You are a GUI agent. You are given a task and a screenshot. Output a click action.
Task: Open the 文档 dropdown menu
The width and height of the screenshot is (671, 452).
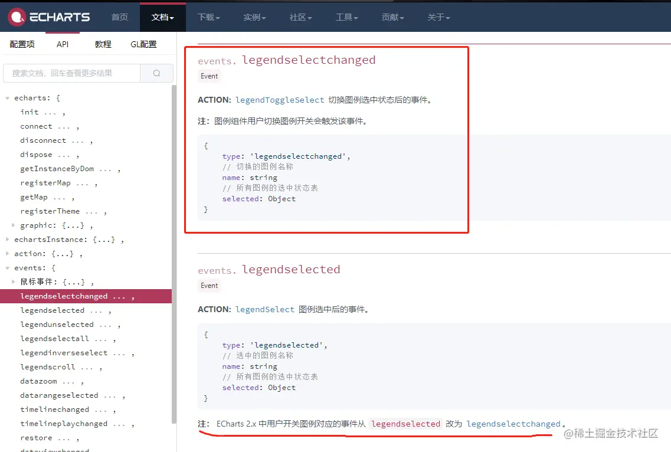pos(163,17)
